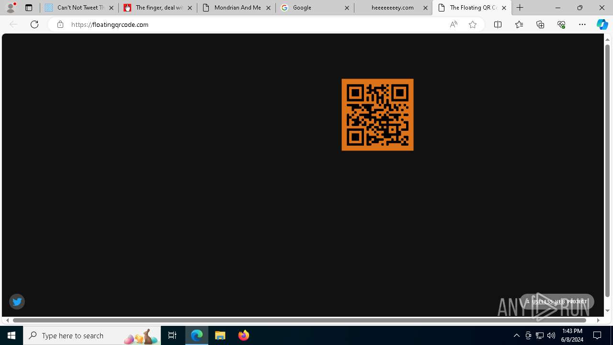Close the Can't Not Tweet This tab
This screenshot has width=613, height=345.
[111, 8]
